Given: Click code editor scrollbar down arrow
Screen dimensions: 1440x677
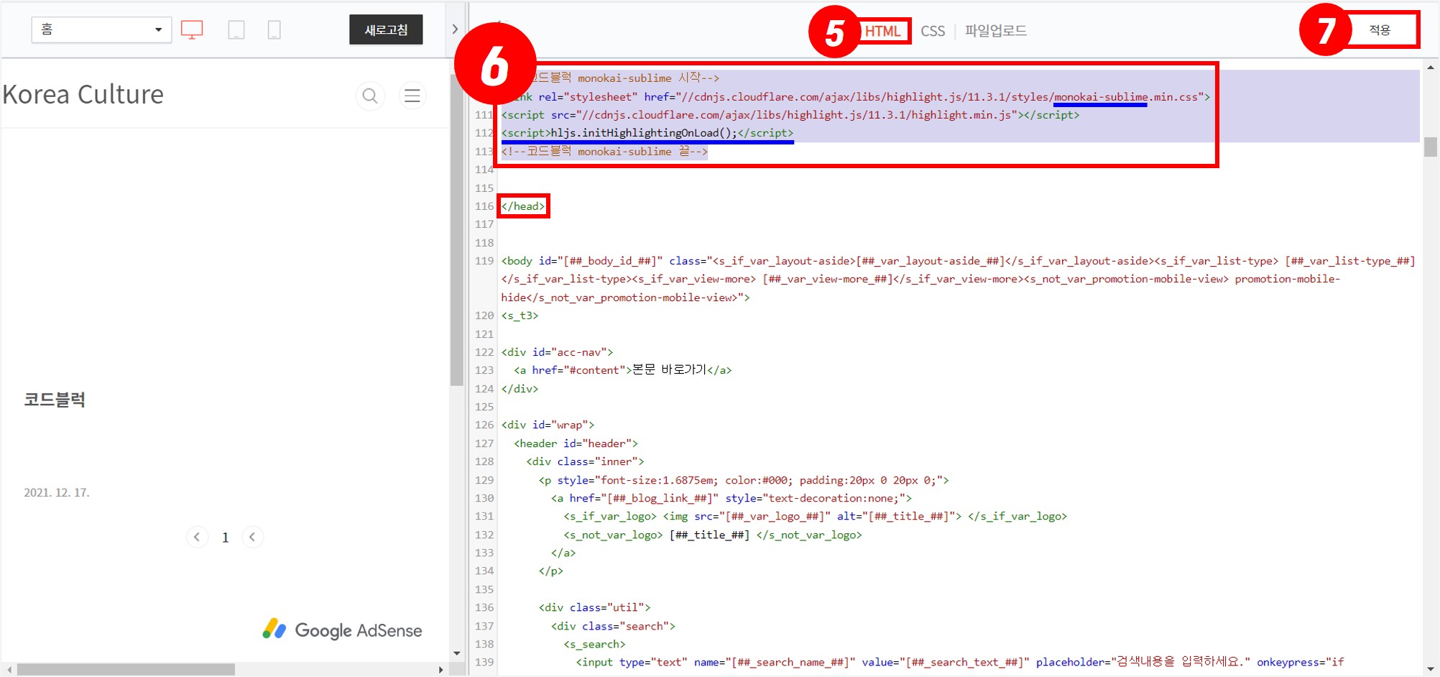Looking at the screenshot, I should click(x=1431, y=669).
